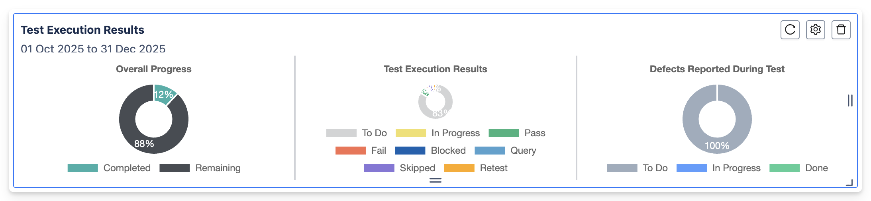Click the bottom-right corner resize handle

tap(849, 182)
